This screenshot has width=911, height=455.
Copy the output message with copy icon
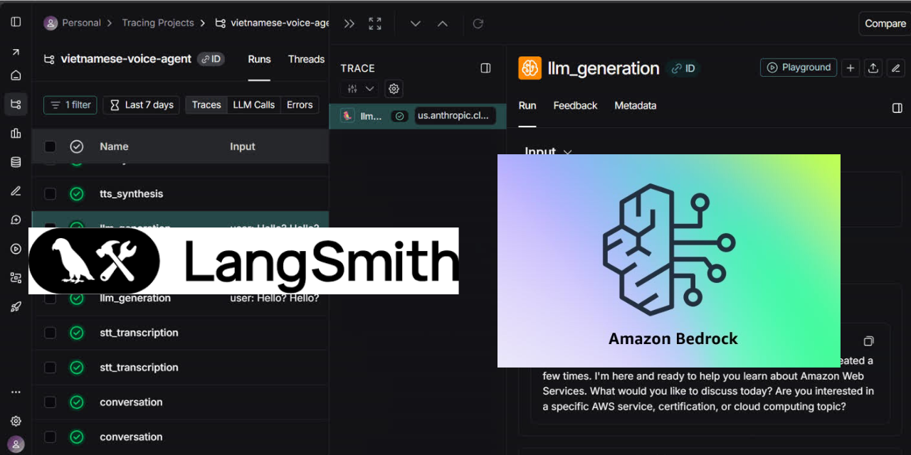pyautogui.click(x=868, y=341)
